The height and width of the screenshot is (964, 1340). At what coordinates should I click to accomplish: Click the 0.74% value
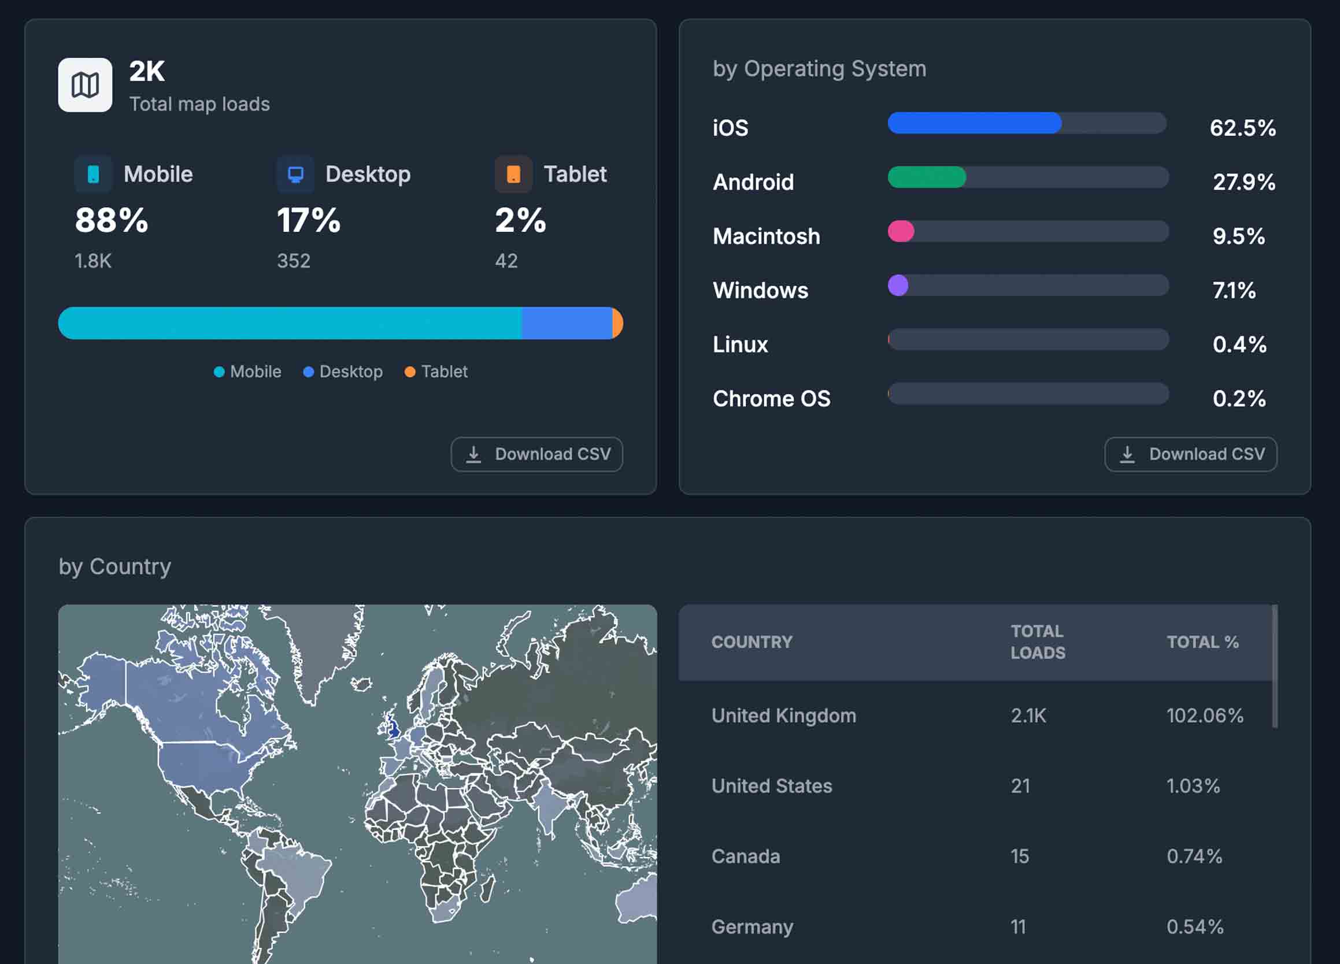(1194, 857)
